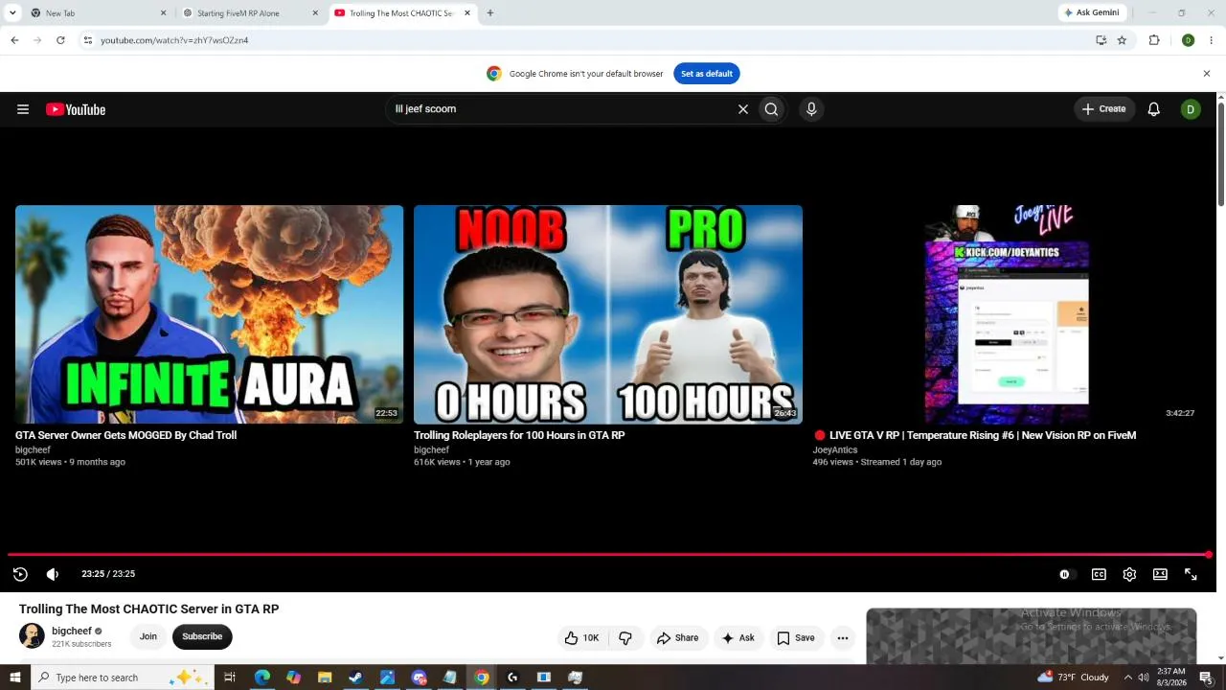
Task: Select the 'Trolling The Most CHAOTIC' tab
Action: (403, 13)
